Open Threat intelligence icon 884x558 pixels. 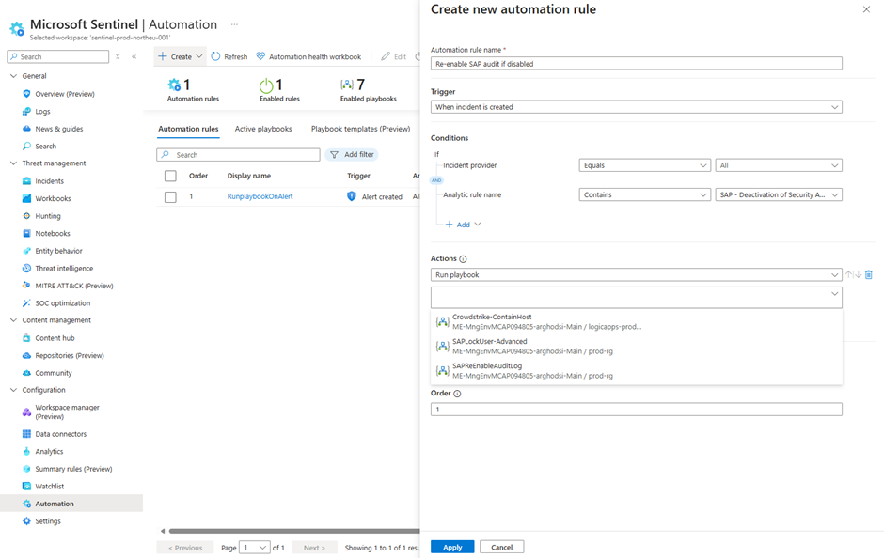(x=26, y=269)
